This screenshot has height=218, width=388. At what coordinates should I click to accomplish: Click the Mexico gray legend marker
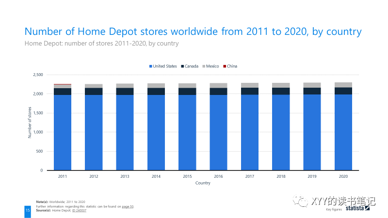tap(204, 66)
